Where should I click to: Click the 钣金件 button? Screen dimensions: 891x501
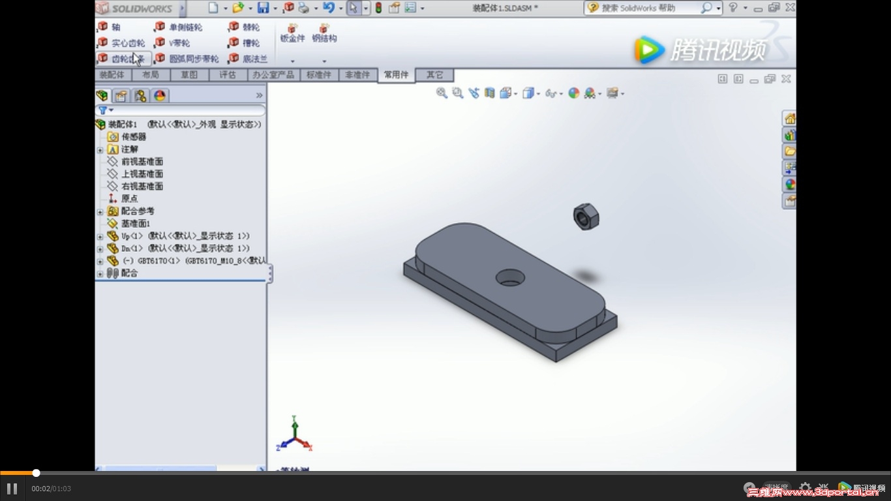292,33
